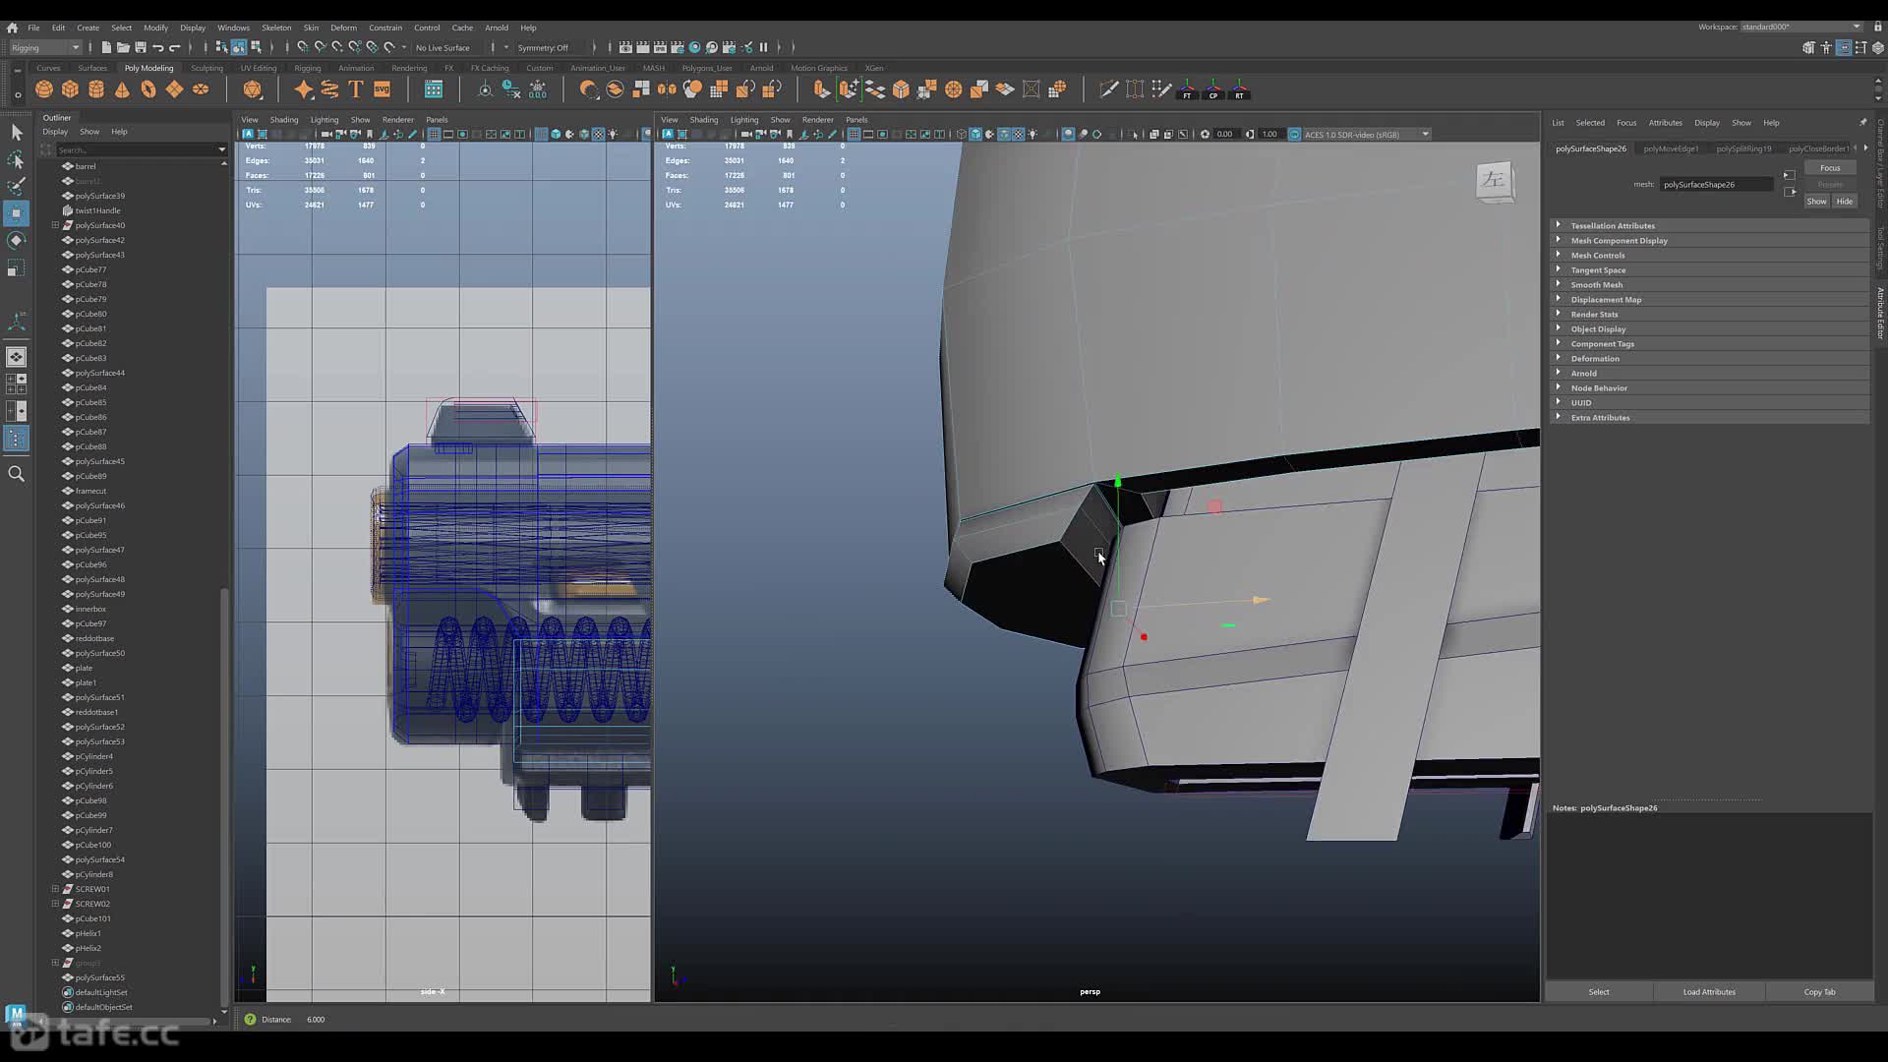The width and height of the screenshot is (1888, 1062).
Task: Switch to the UV Editing shelf tab
Action: (x=259, y=68)
